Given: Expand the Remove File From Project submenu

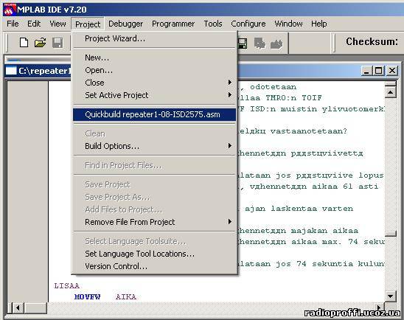Looking at the screenshot, I should [x=154, y=222].
